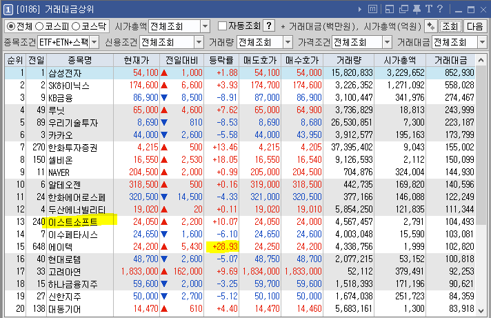This screenshot has height=318, width=491.
Task: Click the red up arrow in 고려아연 row
Action: [x=164, y=272]
